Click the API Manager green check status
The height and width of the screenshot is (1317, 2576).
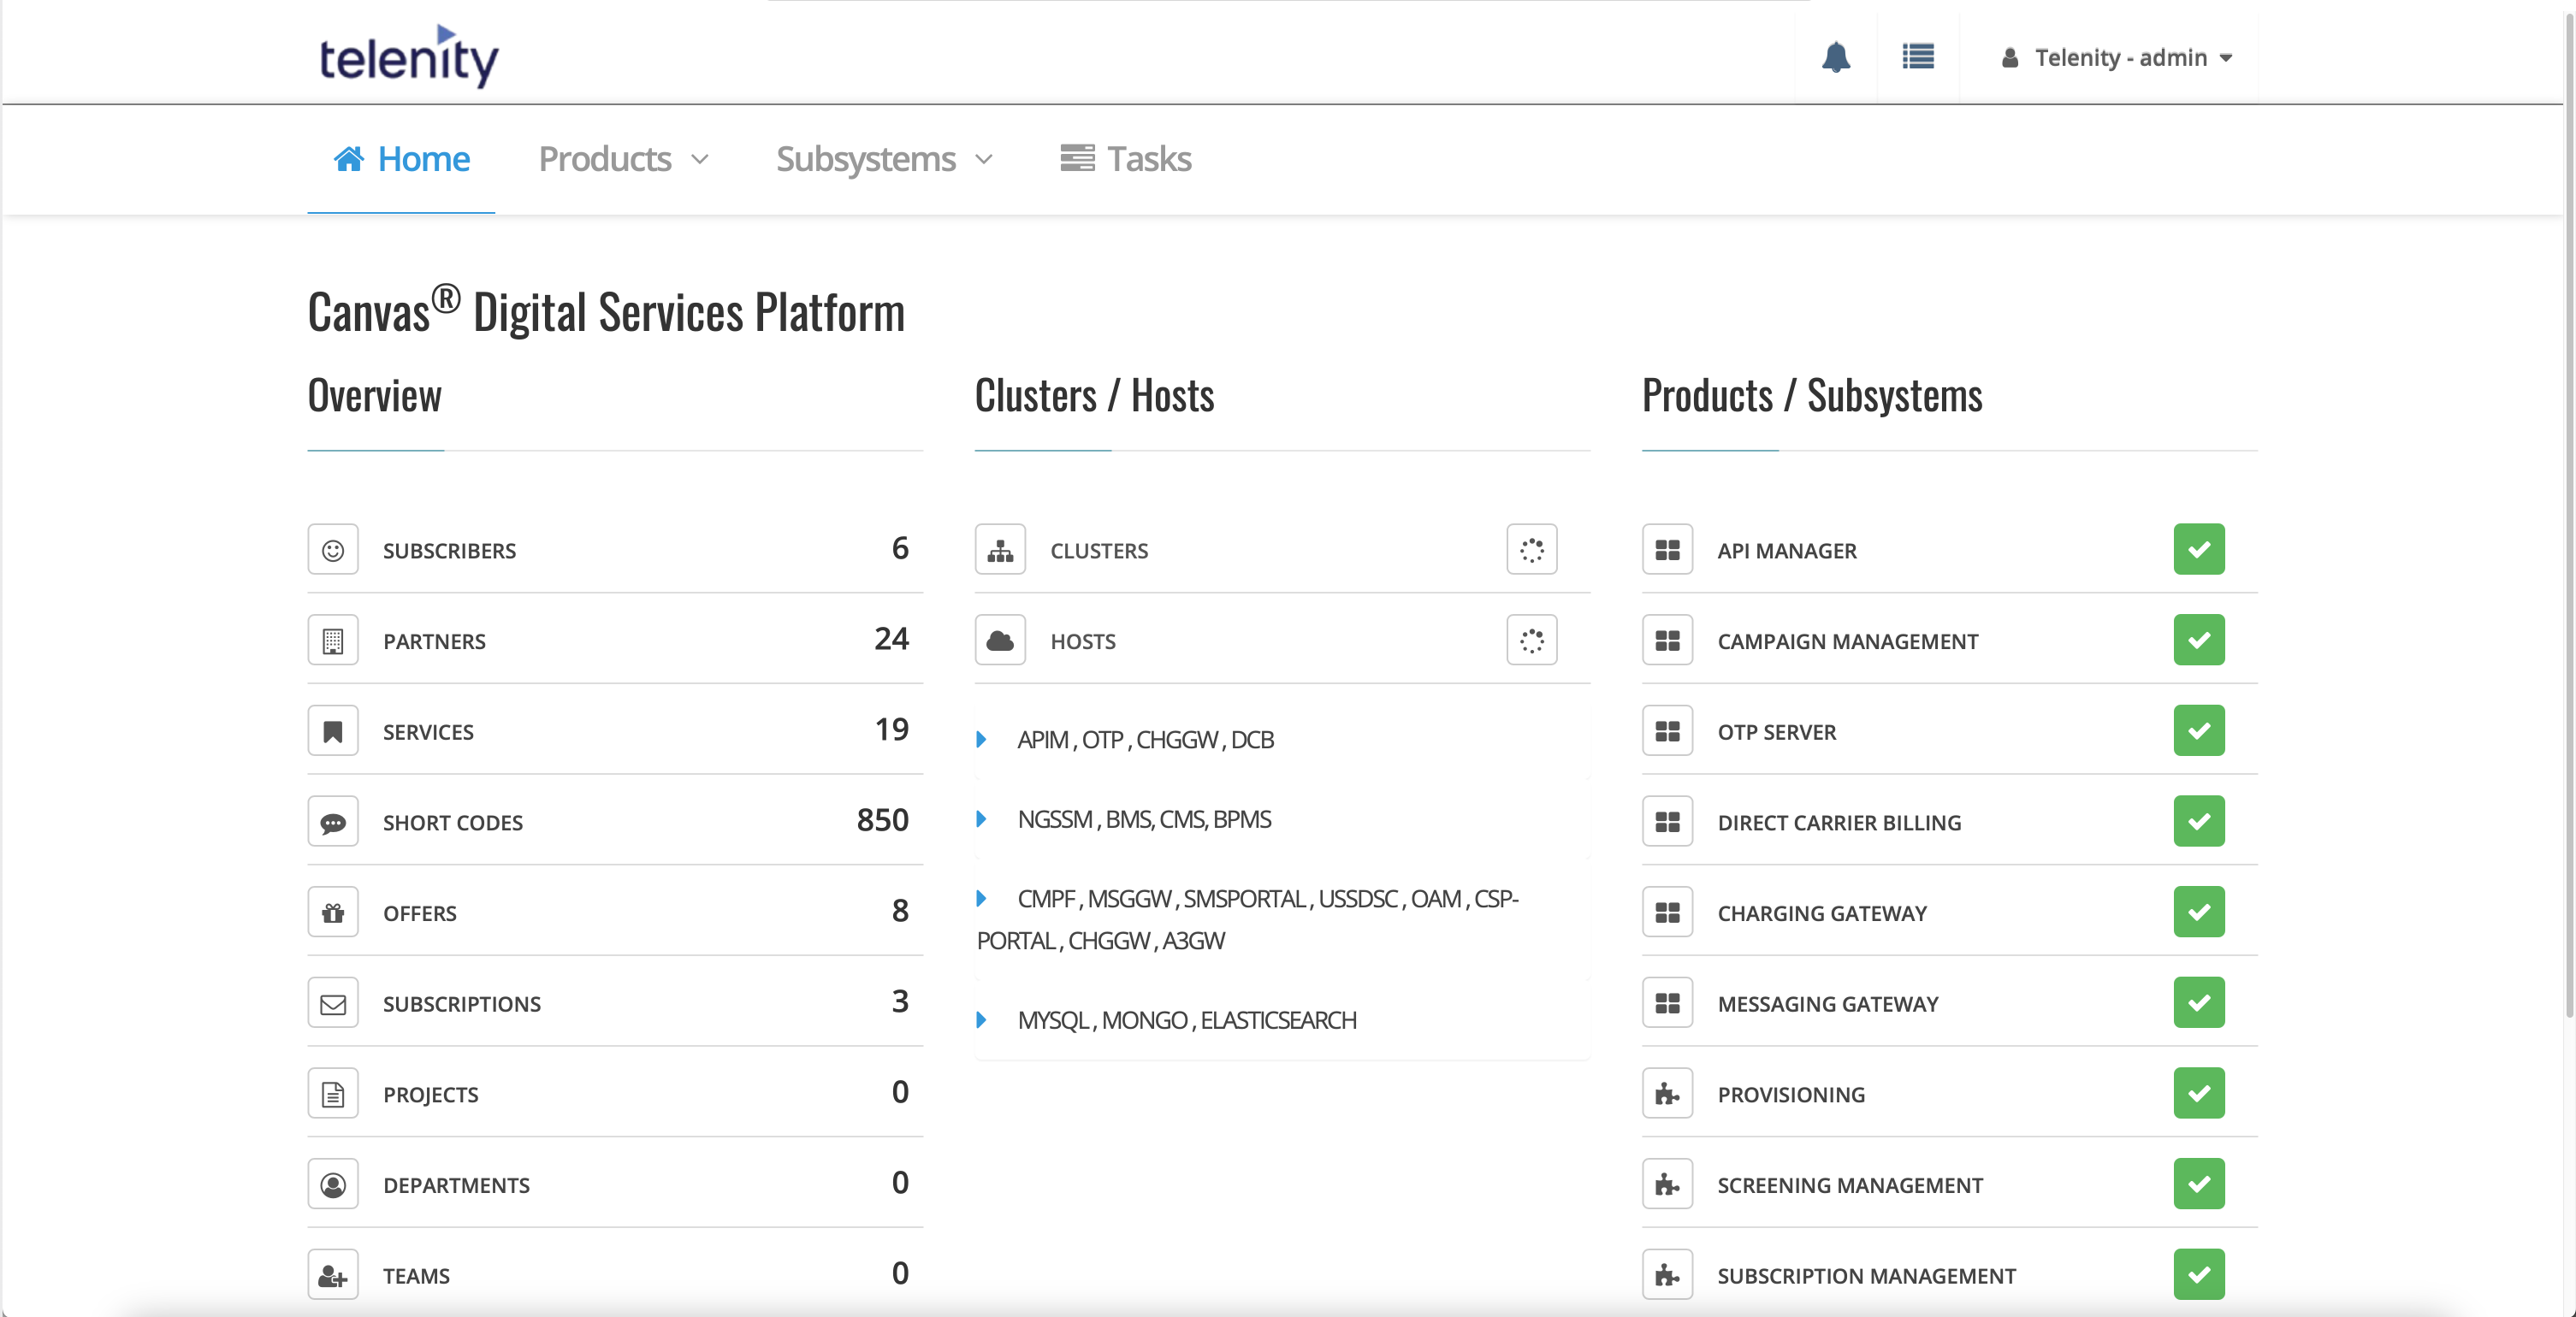[x=2199, y=550]
